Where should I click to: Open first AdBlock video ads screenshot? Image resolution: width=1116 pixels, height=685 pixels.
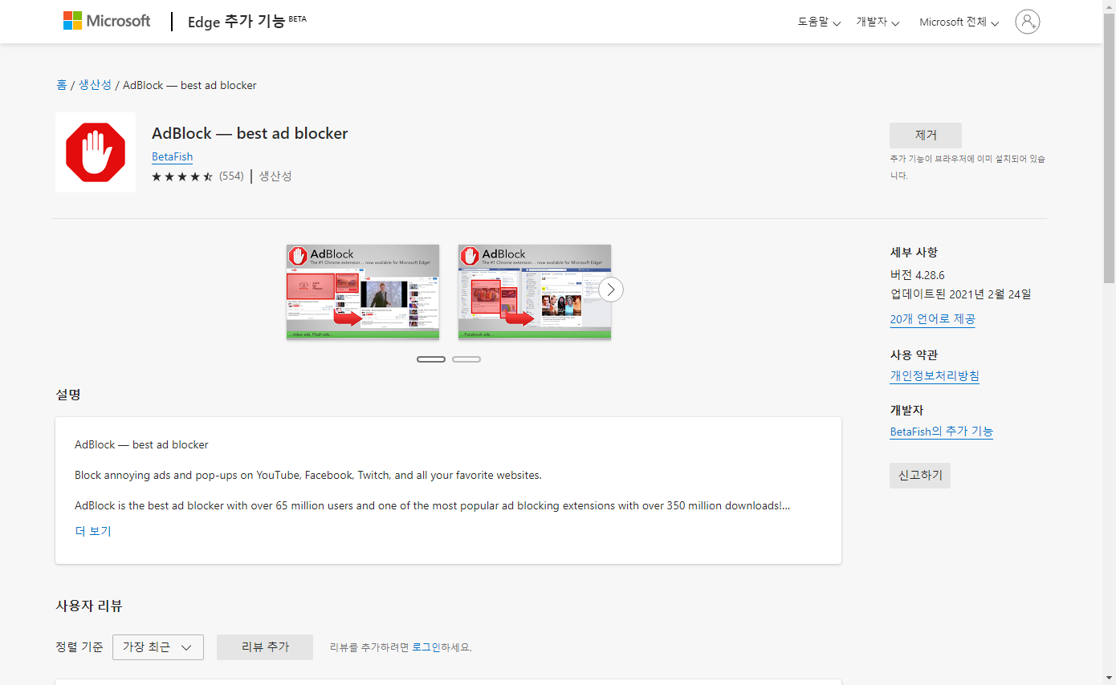(x=363, y=292)
